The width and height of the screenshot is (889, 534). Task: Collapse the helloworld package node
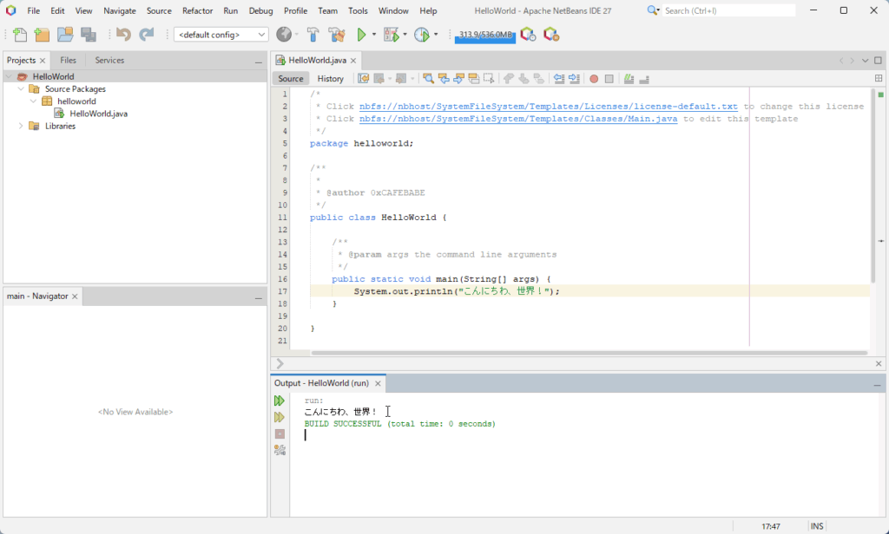point(32,101)
